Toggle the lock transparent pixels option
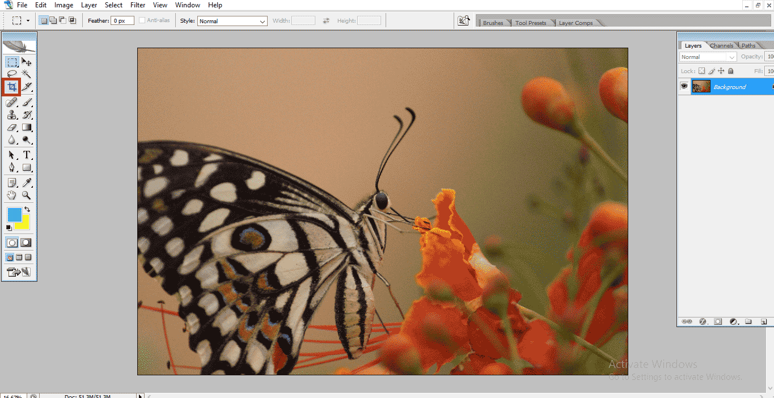 [701, 70]
